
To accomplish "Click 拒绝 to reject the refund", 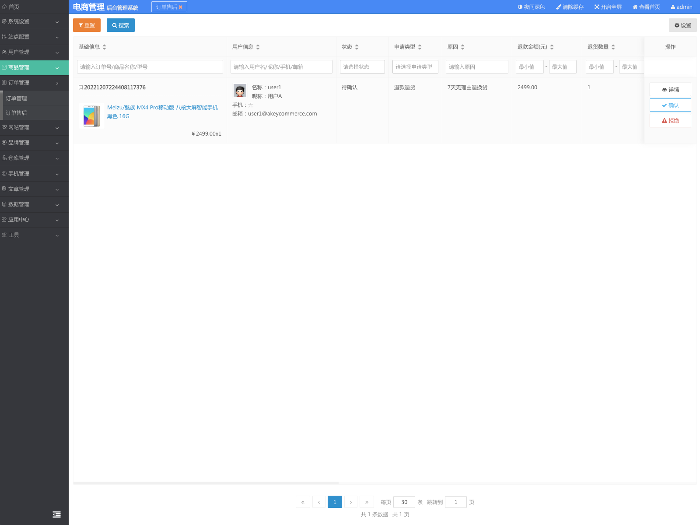I will click(670, 120).
